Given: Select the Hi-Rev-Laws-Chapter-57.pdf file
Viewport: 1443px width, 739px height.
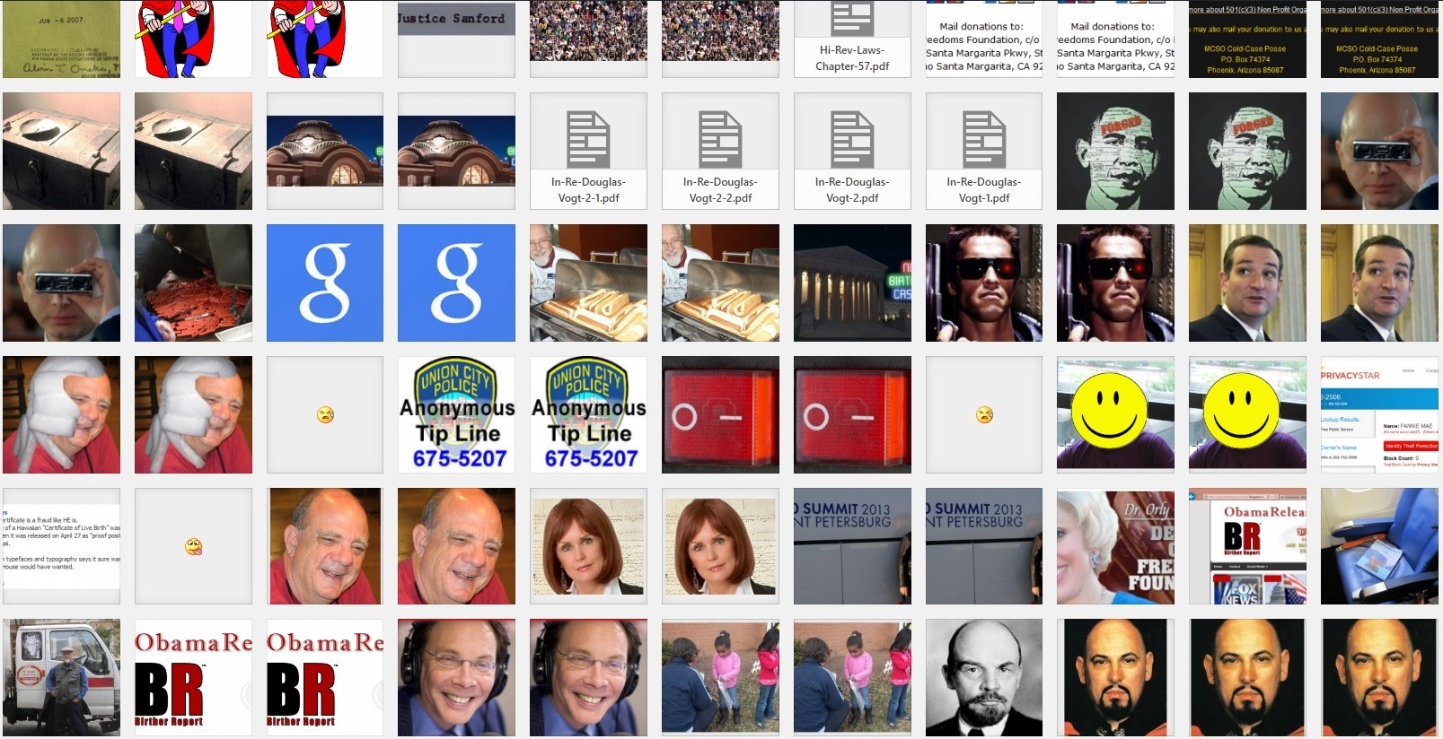Looking at the screenshot, I should (x=852, y=39).
